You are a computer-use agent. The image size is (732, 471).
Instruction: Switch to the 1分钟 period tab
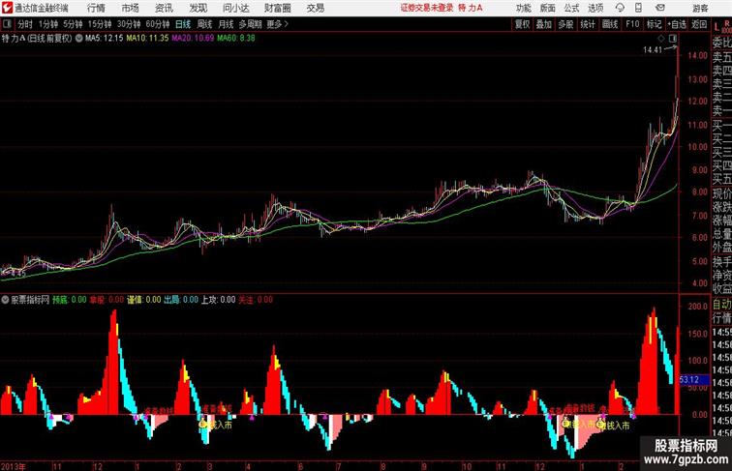coord(47,24)
